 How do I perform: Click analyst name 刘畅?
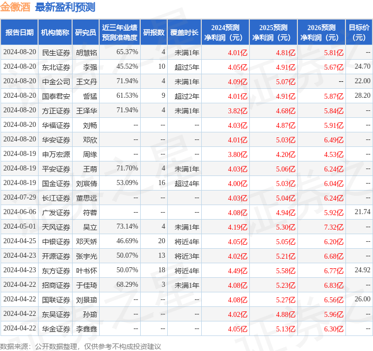coord(90,125)
